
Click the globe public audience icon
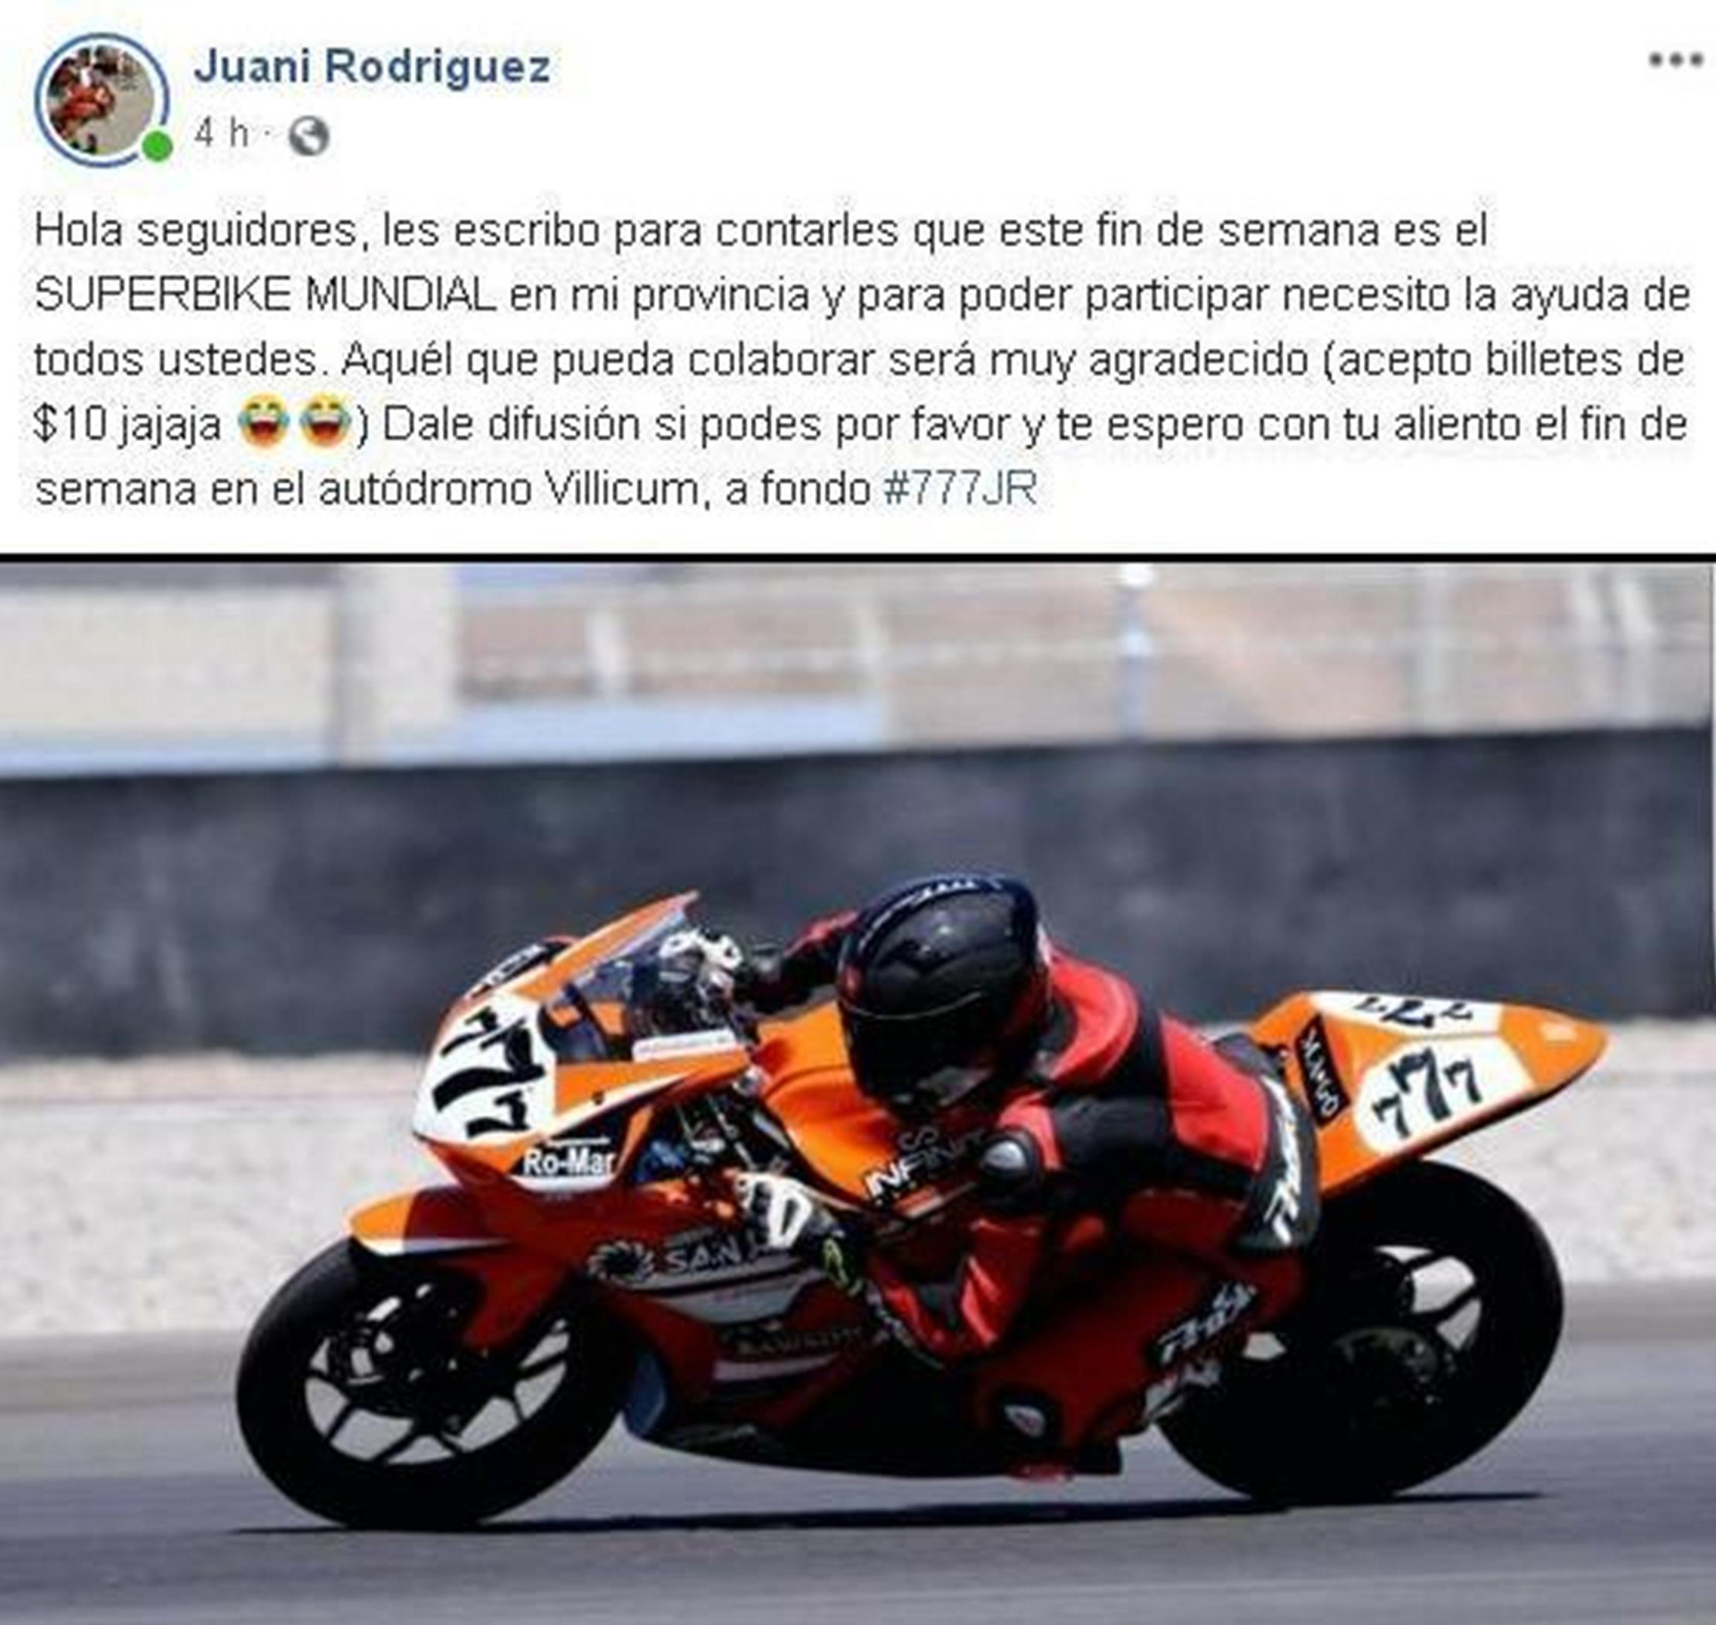pyautogui.click(x=308, y=135)
